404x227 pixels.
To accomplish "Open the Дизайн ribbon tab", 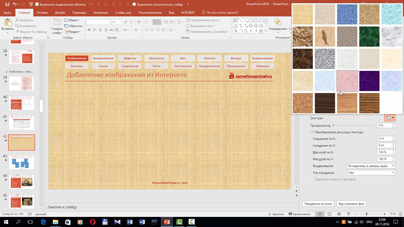I will click(60, 13).
